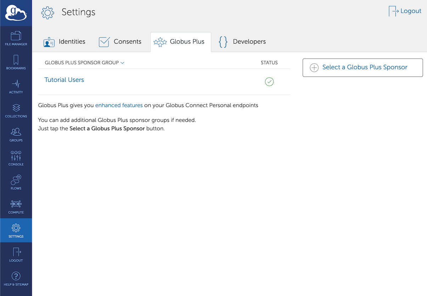Click the Settings gear icon in header

point(47,12)
